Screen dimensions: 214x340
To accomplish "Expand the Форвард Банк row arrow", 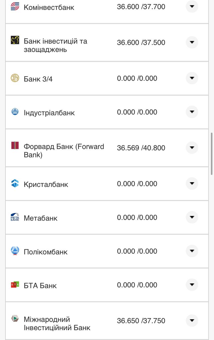I will coord(192,147).
